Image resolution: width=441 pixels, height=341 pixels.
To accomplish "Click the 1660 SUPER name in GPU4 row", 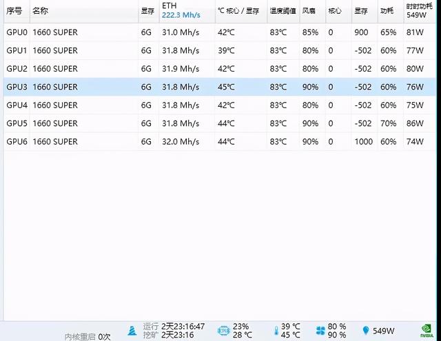I will [55, 105].
